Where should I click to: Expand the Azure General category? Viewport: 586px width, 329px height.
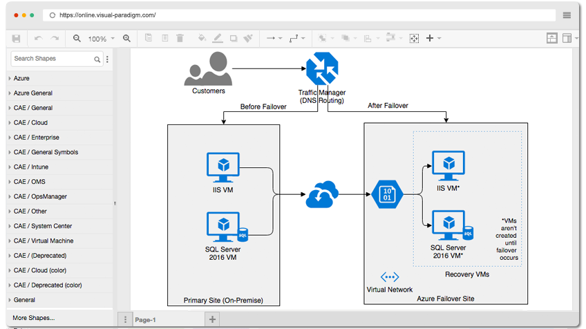pos(60,93)
